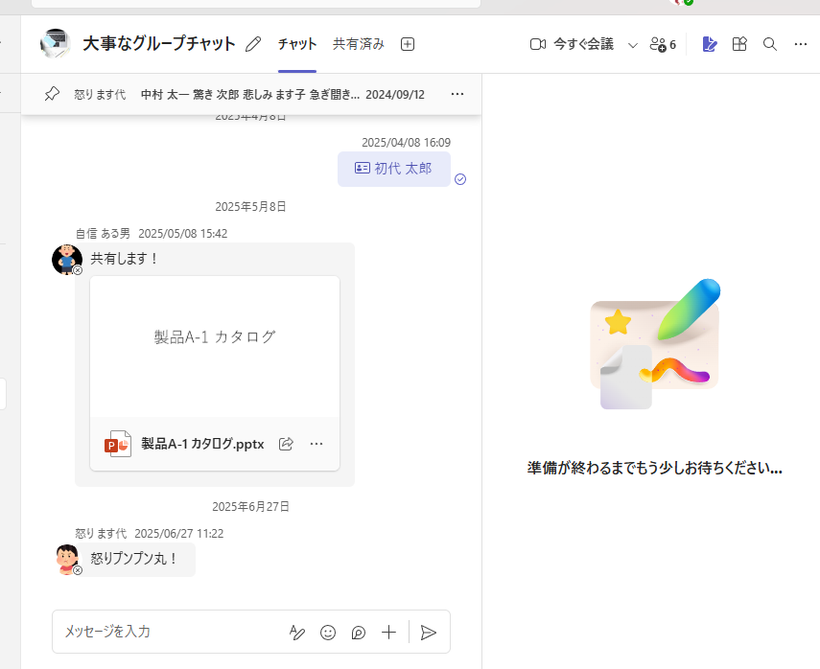Image resolution: width=820 pixels, height=669 pixels.
Task: Open the header's more options ellipsis menu
Action: (x=801, y=44)
